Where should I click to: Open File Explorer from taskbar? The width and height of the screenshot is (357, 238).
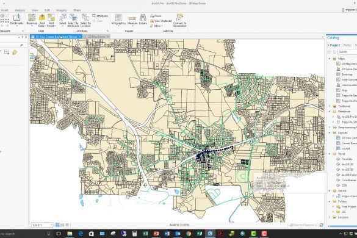coord(70,234)
